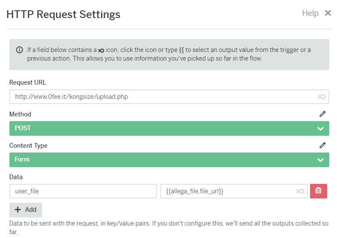This screenshot has height=238, width=337.
Task: Delete the user_file data row
Action: pos(318,191)
